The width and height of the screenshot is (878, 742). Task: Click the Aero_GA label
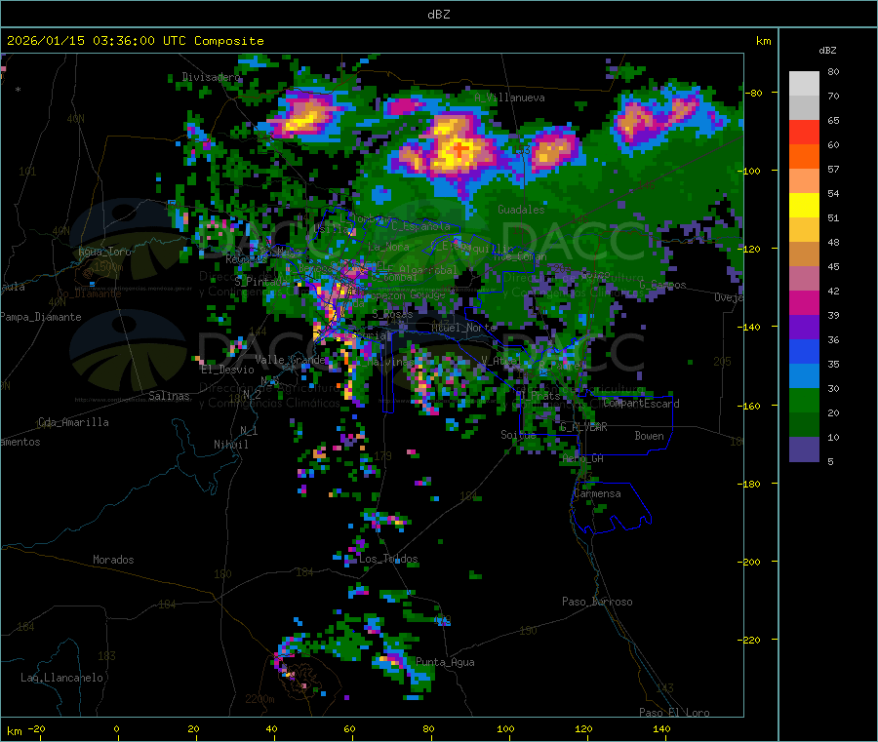(583, 458)
